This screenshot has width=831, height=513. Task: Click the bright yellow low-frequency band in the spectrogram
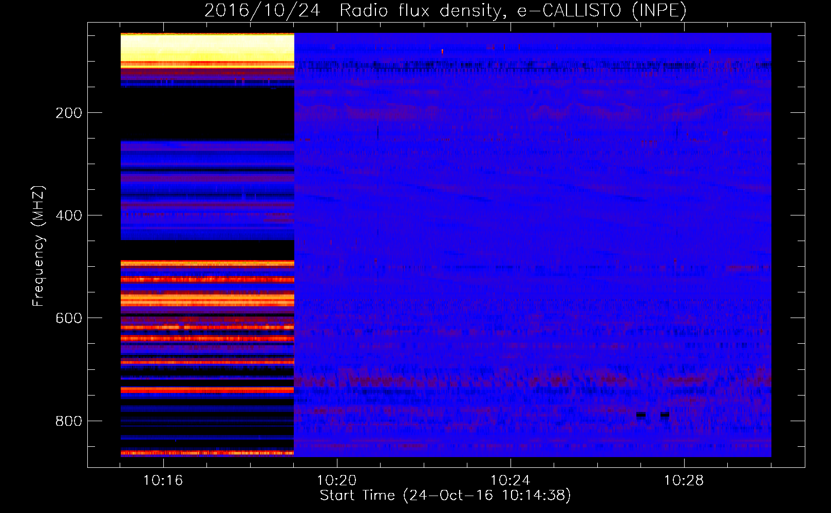(207, 47)
